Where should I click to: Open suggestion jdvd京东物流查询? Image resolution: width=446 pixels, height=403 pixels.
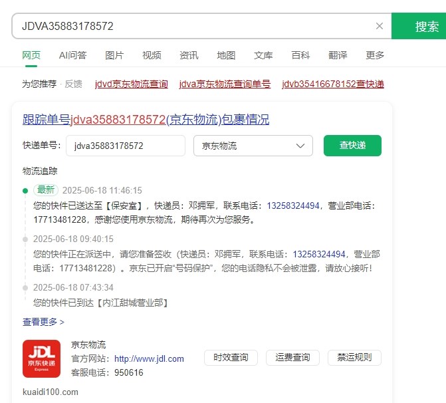tap(132, 84)
